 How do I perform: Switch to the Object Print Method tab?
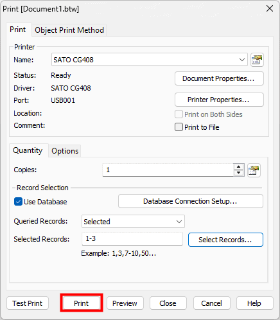pyautogui.click(x=69, y=30)
